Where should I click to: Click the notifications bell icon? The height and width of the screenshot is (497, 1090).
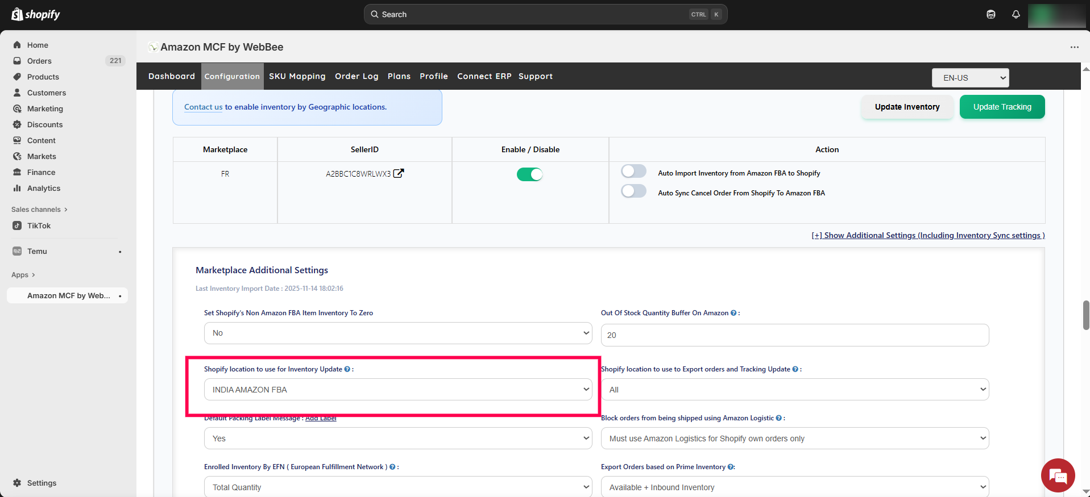(x=1016, y=15)
